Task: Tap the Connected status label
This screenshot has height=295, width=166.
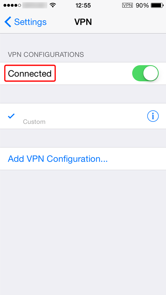Action: [x=30, y=73]
